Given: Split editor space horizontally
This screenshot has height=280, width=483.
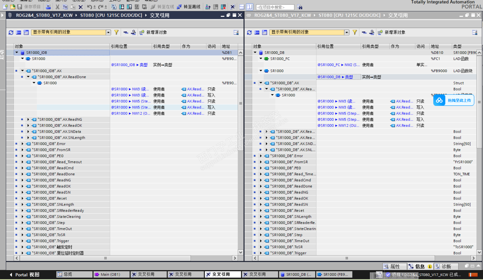Looking at the screenshot, I should pyautogui.click(x=242, y=7).
